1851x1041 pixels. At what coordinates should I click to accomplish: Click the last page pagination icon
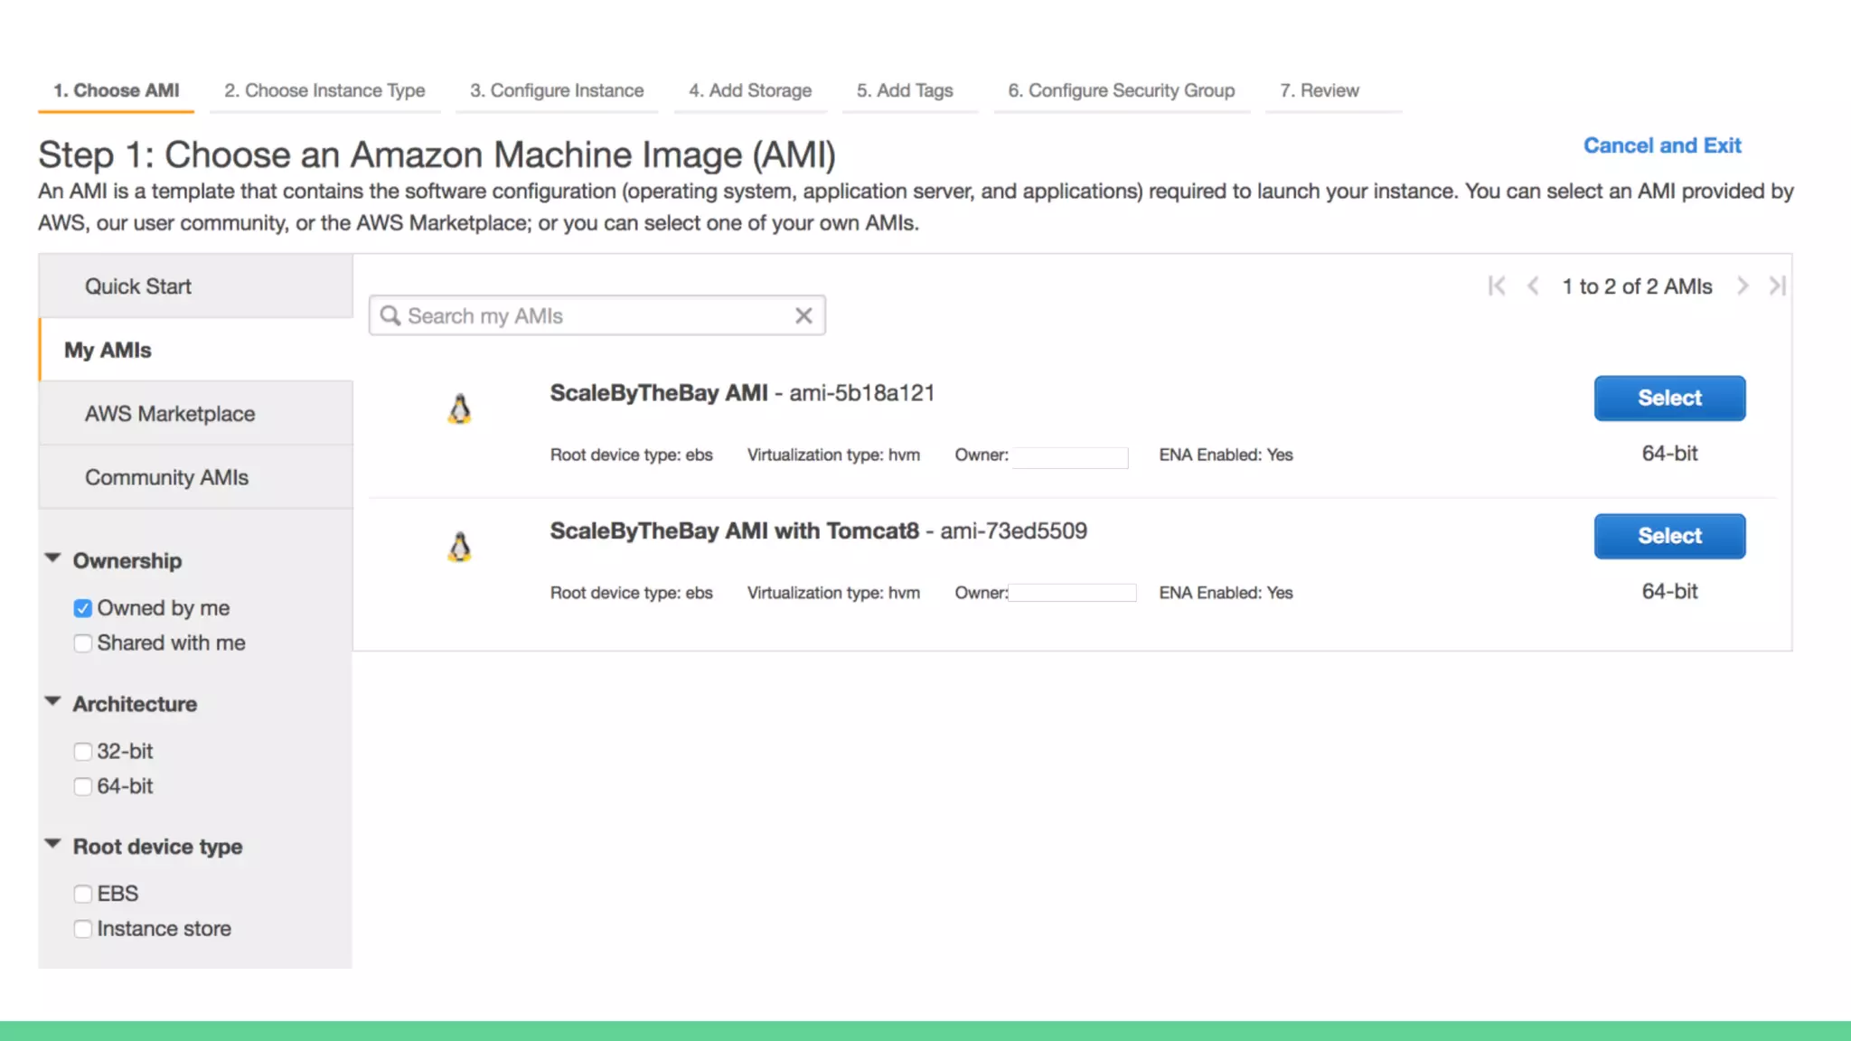(x=1777, y=286)
